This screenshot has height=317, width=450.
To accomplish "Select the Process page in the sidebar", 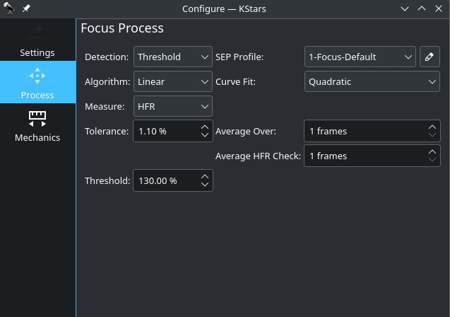I will pos(37,82).
